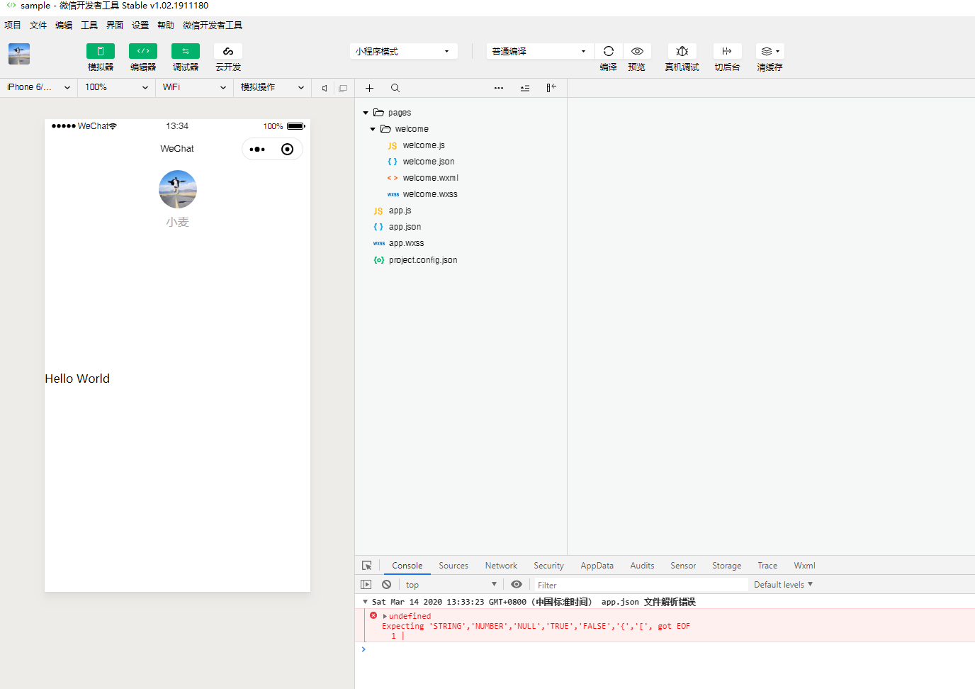Screen dimensions: 975x689
Task: Open cloud development icon
Action: pyautogui.click(x=228, y=51)
